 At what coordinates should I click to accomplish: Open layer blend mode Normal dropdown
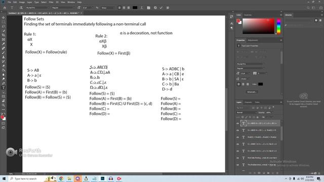click(246, 112)
